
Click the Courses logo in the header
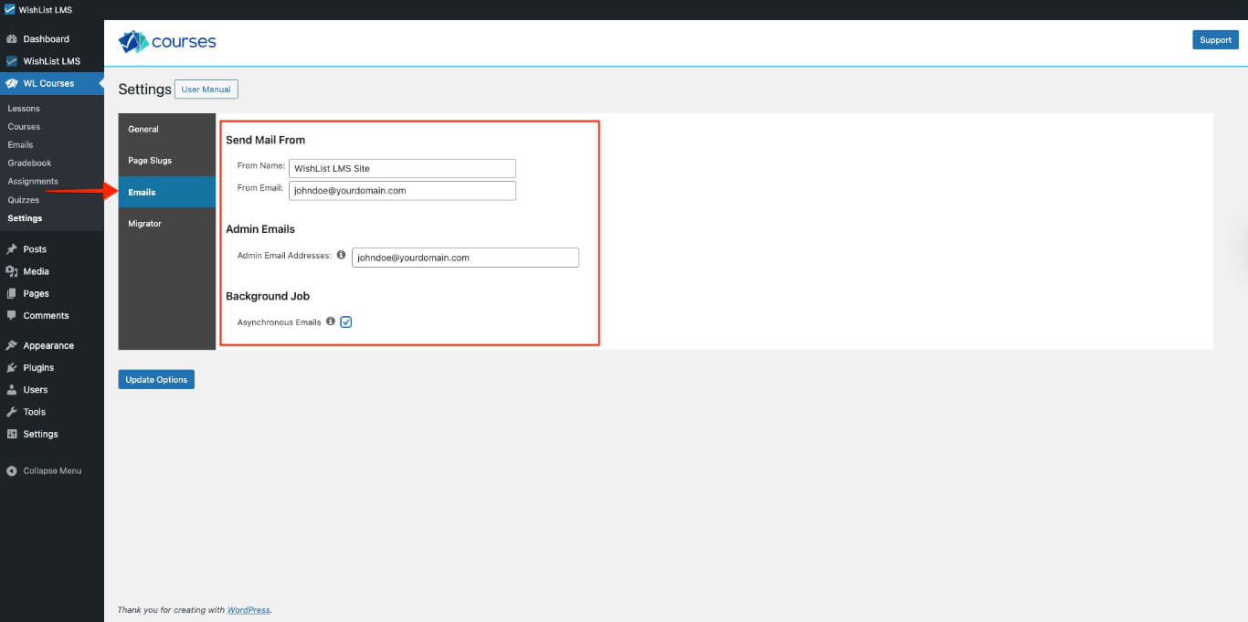[x=166, y=40]
